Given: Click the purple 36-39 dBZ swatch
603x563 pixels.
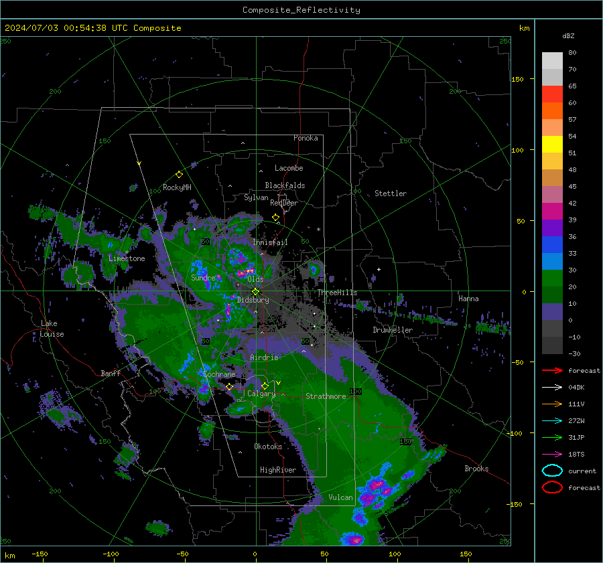Looking at the screenshot, I should pyautogui.click(x=552, y=228).
